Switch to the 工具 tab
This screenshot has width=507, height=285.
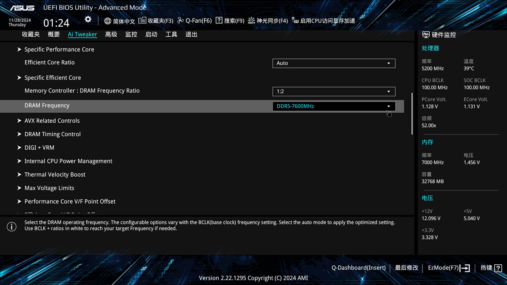pos(171,35)
